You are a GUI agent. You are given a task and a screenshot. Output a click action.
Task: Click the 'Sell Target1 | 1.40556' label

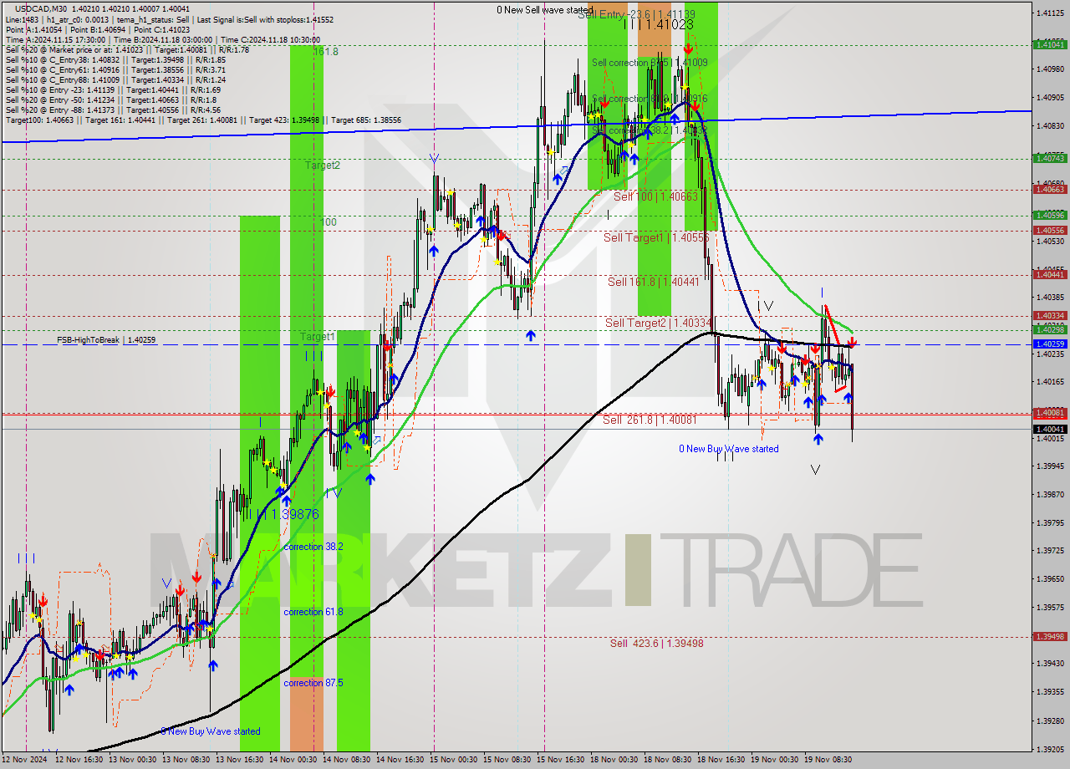(x=656, y=237)
